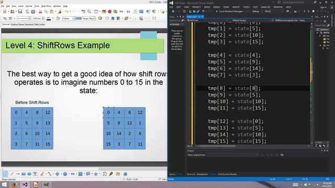This screenshot has width=335, height=188.
Task: Click the Open folder icon in Impress toolbar
Action: tap(13, 11)
